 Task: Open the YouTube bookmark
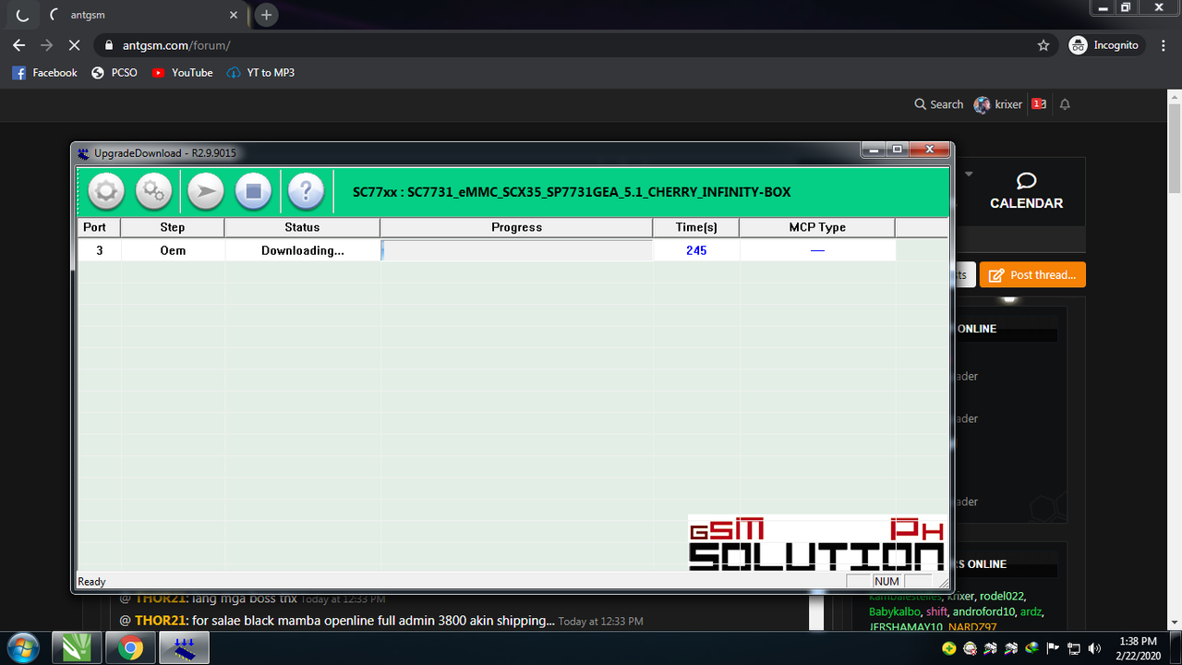point(182,73)
